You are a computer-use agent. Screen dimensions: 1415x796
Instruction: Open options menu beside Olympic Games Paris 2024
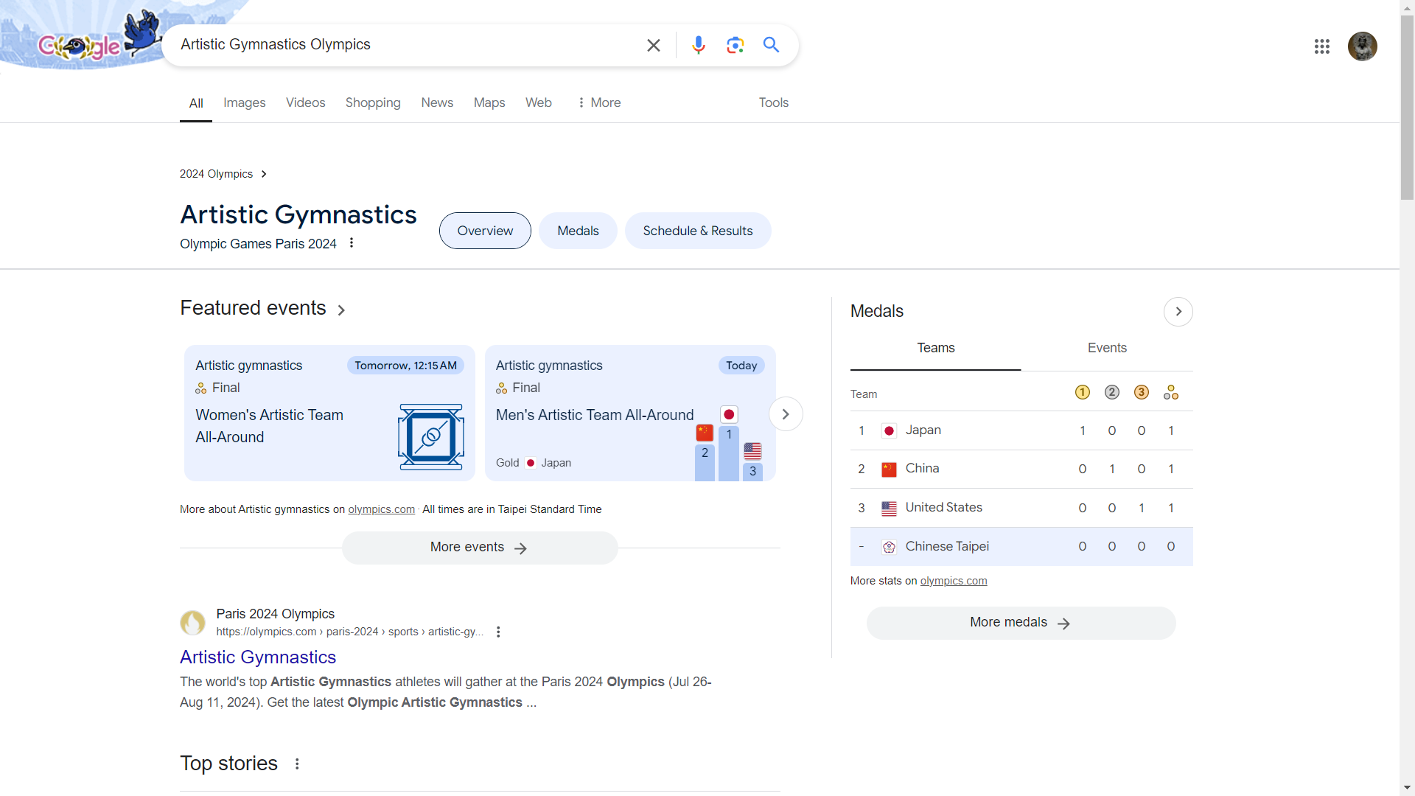pos(352,243)
